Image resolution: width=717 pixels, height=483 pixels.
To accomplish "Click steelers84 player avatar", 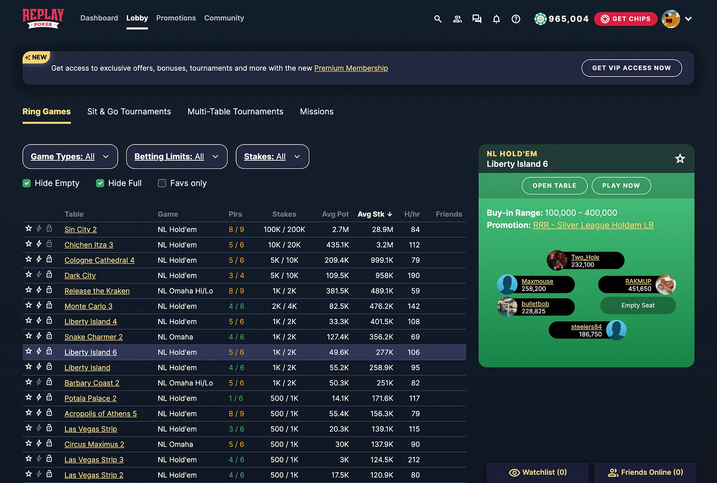I will [616, 330].
